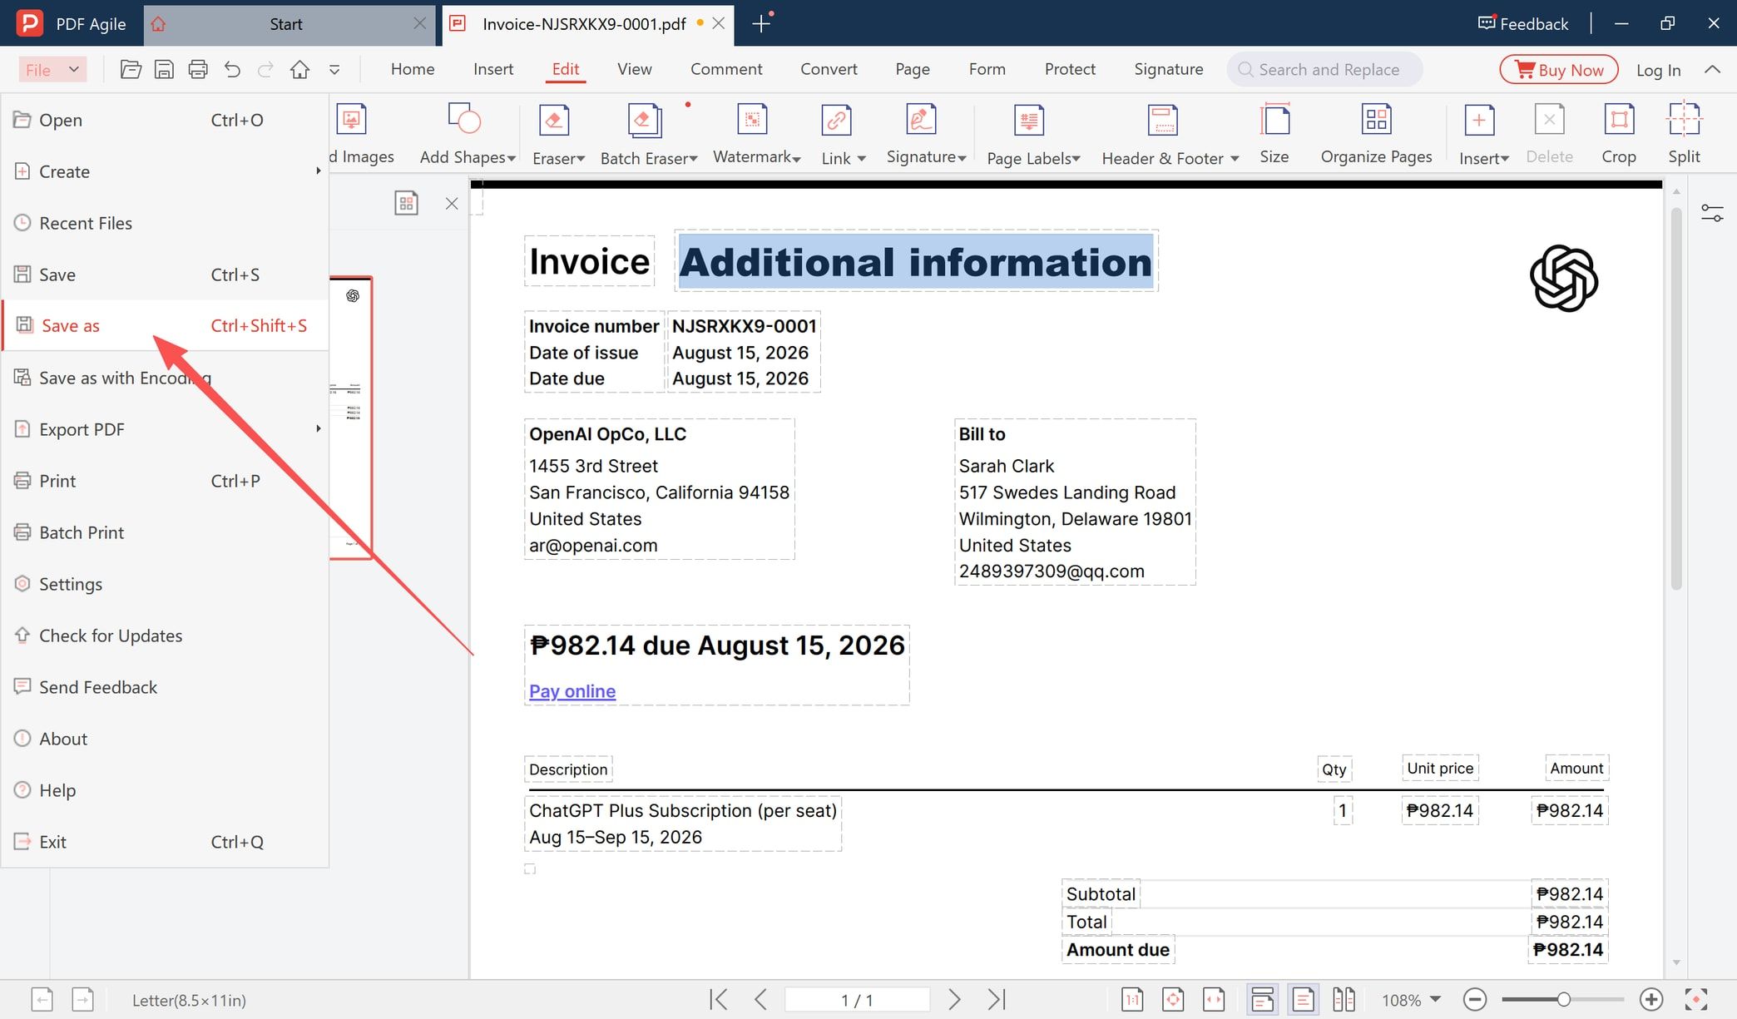
Task: Click the Watermark tool icon
Action: coord(752,121)
